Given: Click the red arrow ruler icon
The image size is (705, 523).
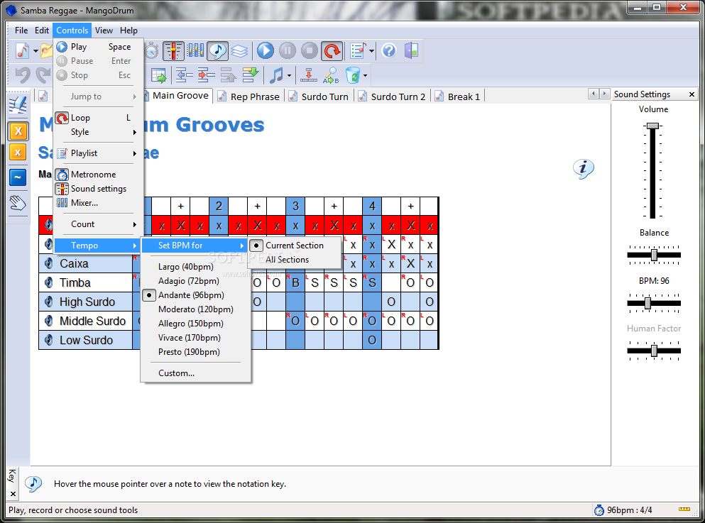Looking at the screenshot, I should coord(308,75).
